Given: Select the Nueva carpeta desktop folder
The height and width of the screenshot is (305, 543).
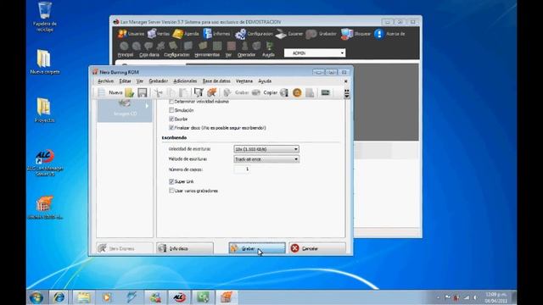Looking at the screenshot, I should pyautogui.click(x=45, y=62).
